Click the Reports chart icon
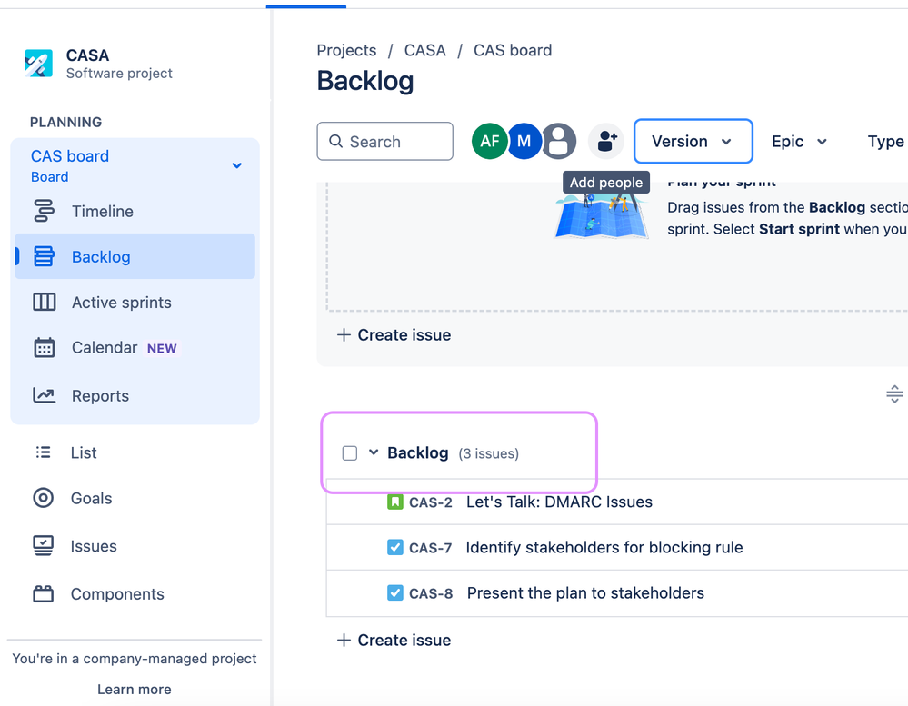Screen dimensions: 908x706 (44, 395)
